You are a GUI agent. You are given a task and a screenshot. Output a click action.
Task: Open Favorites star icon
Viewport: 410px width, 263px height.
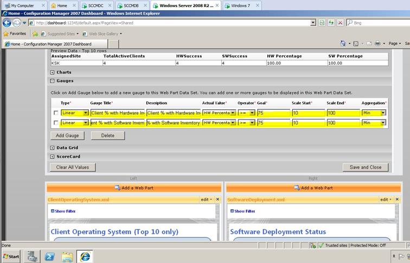coord(7,34)
